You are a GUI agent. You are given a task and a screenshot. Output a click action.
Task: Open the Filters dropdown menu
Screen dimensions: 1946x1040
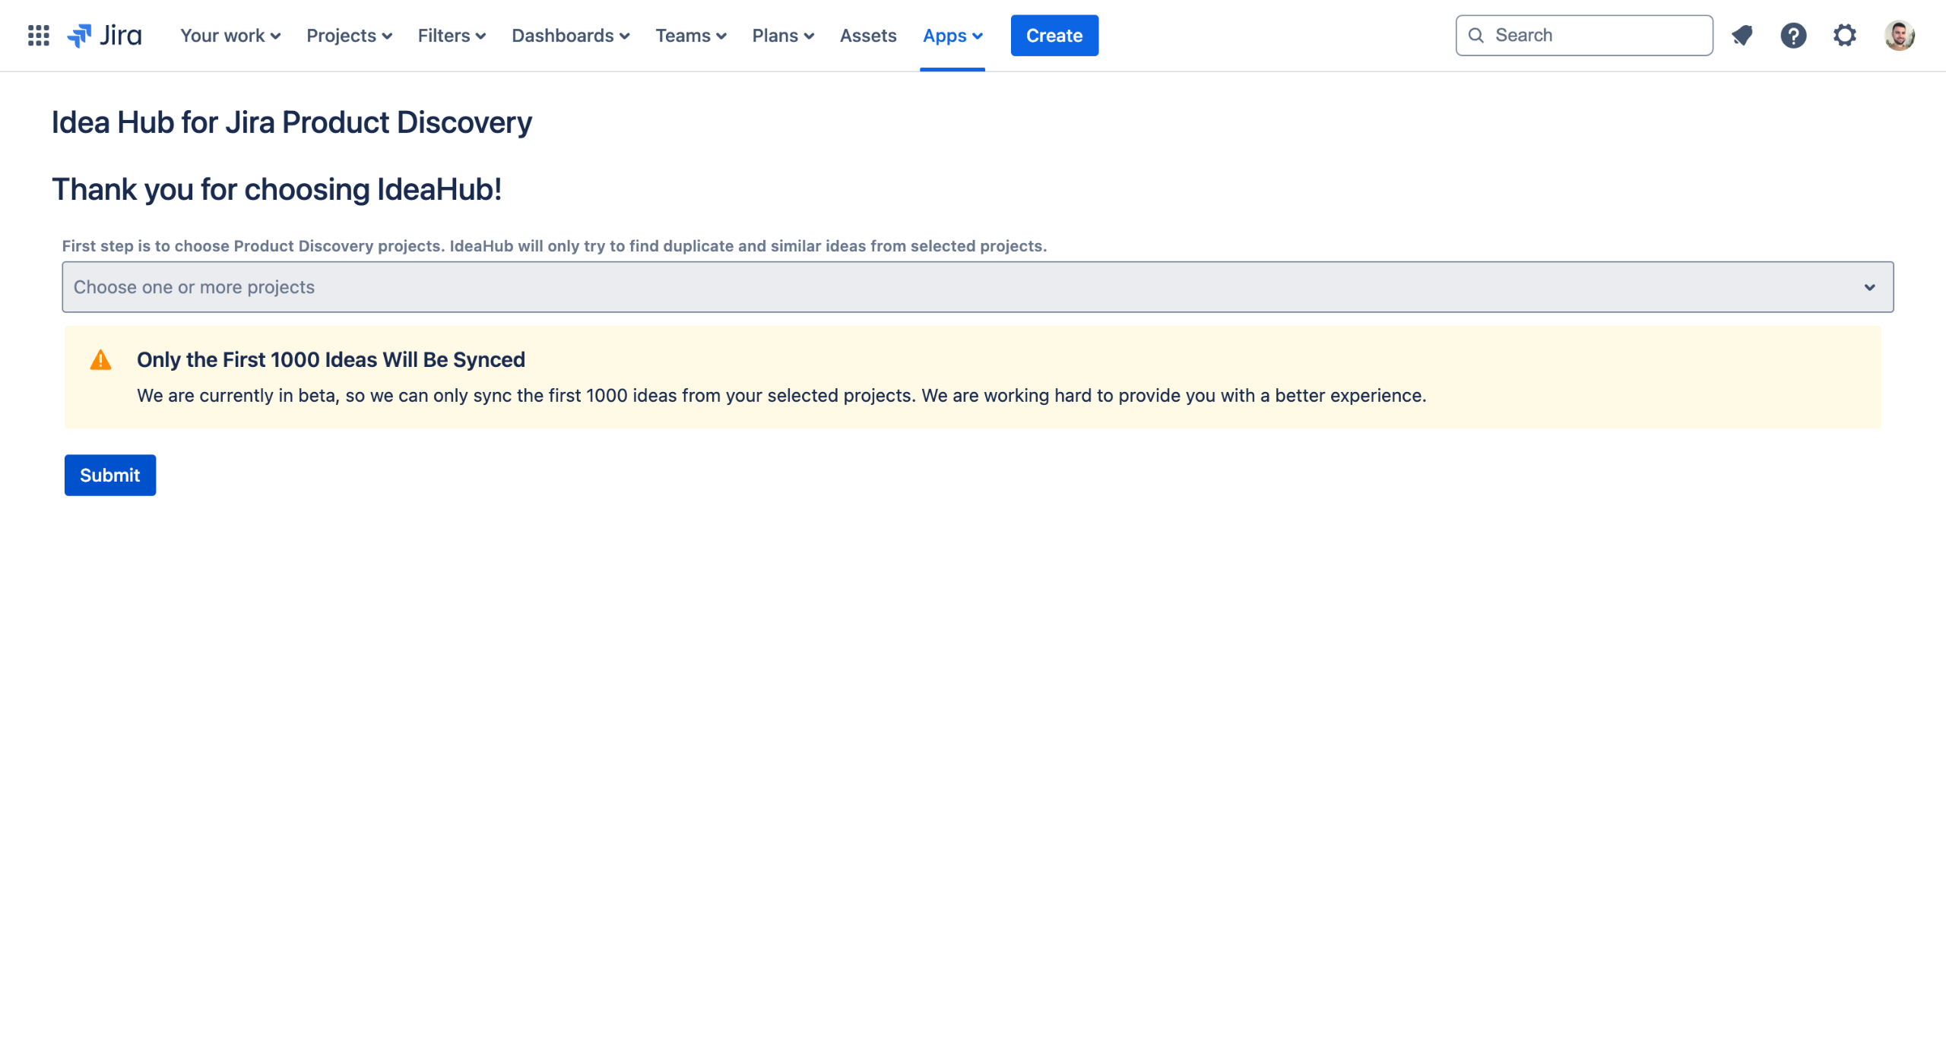coord(451,36)
